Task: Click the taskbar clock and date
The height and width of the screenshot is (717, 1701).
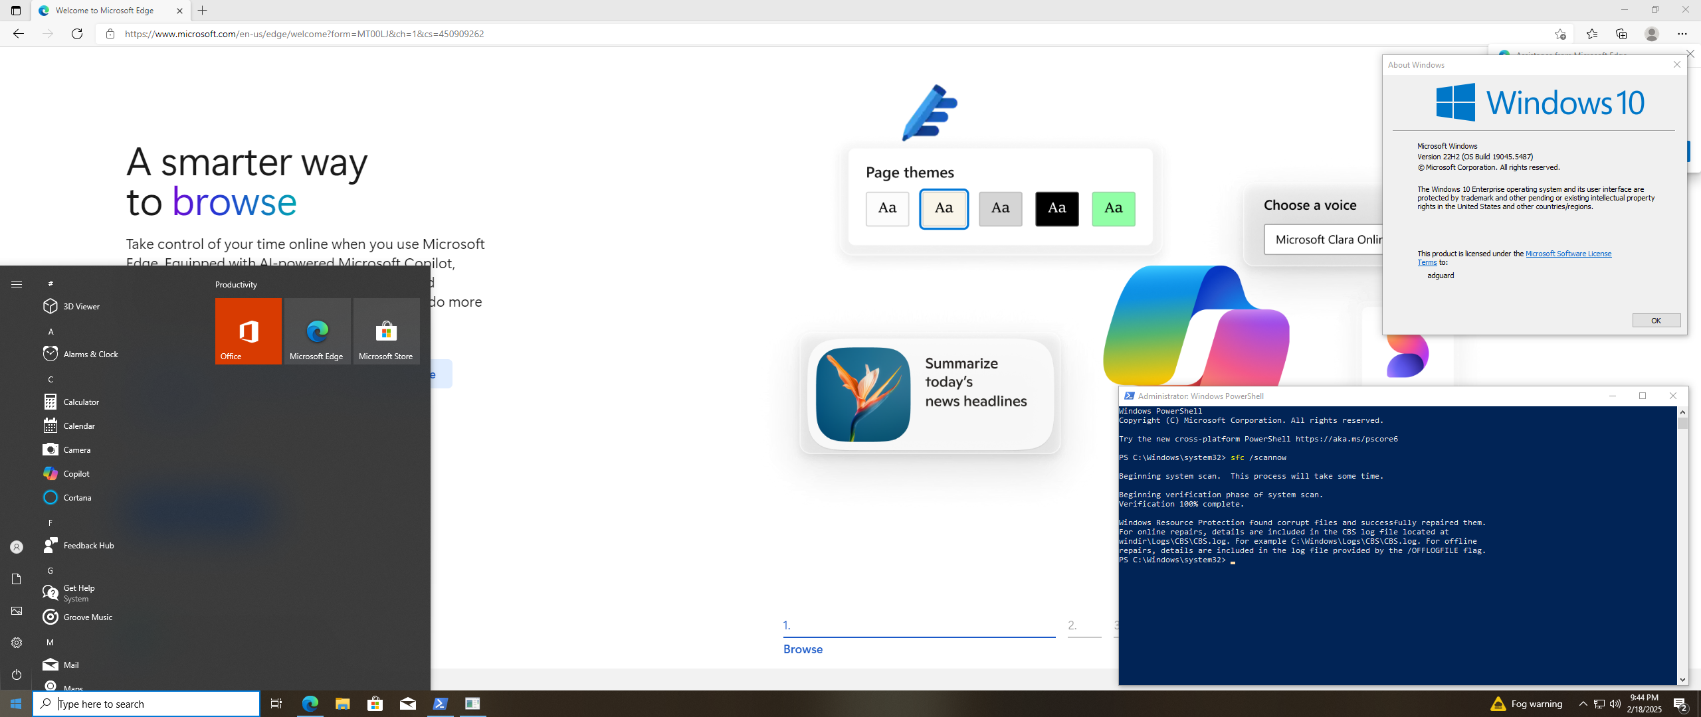Action: (1645, 704)
